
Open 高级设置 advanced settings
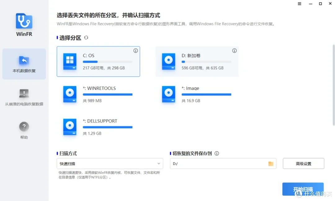click(x=303, y=164)
